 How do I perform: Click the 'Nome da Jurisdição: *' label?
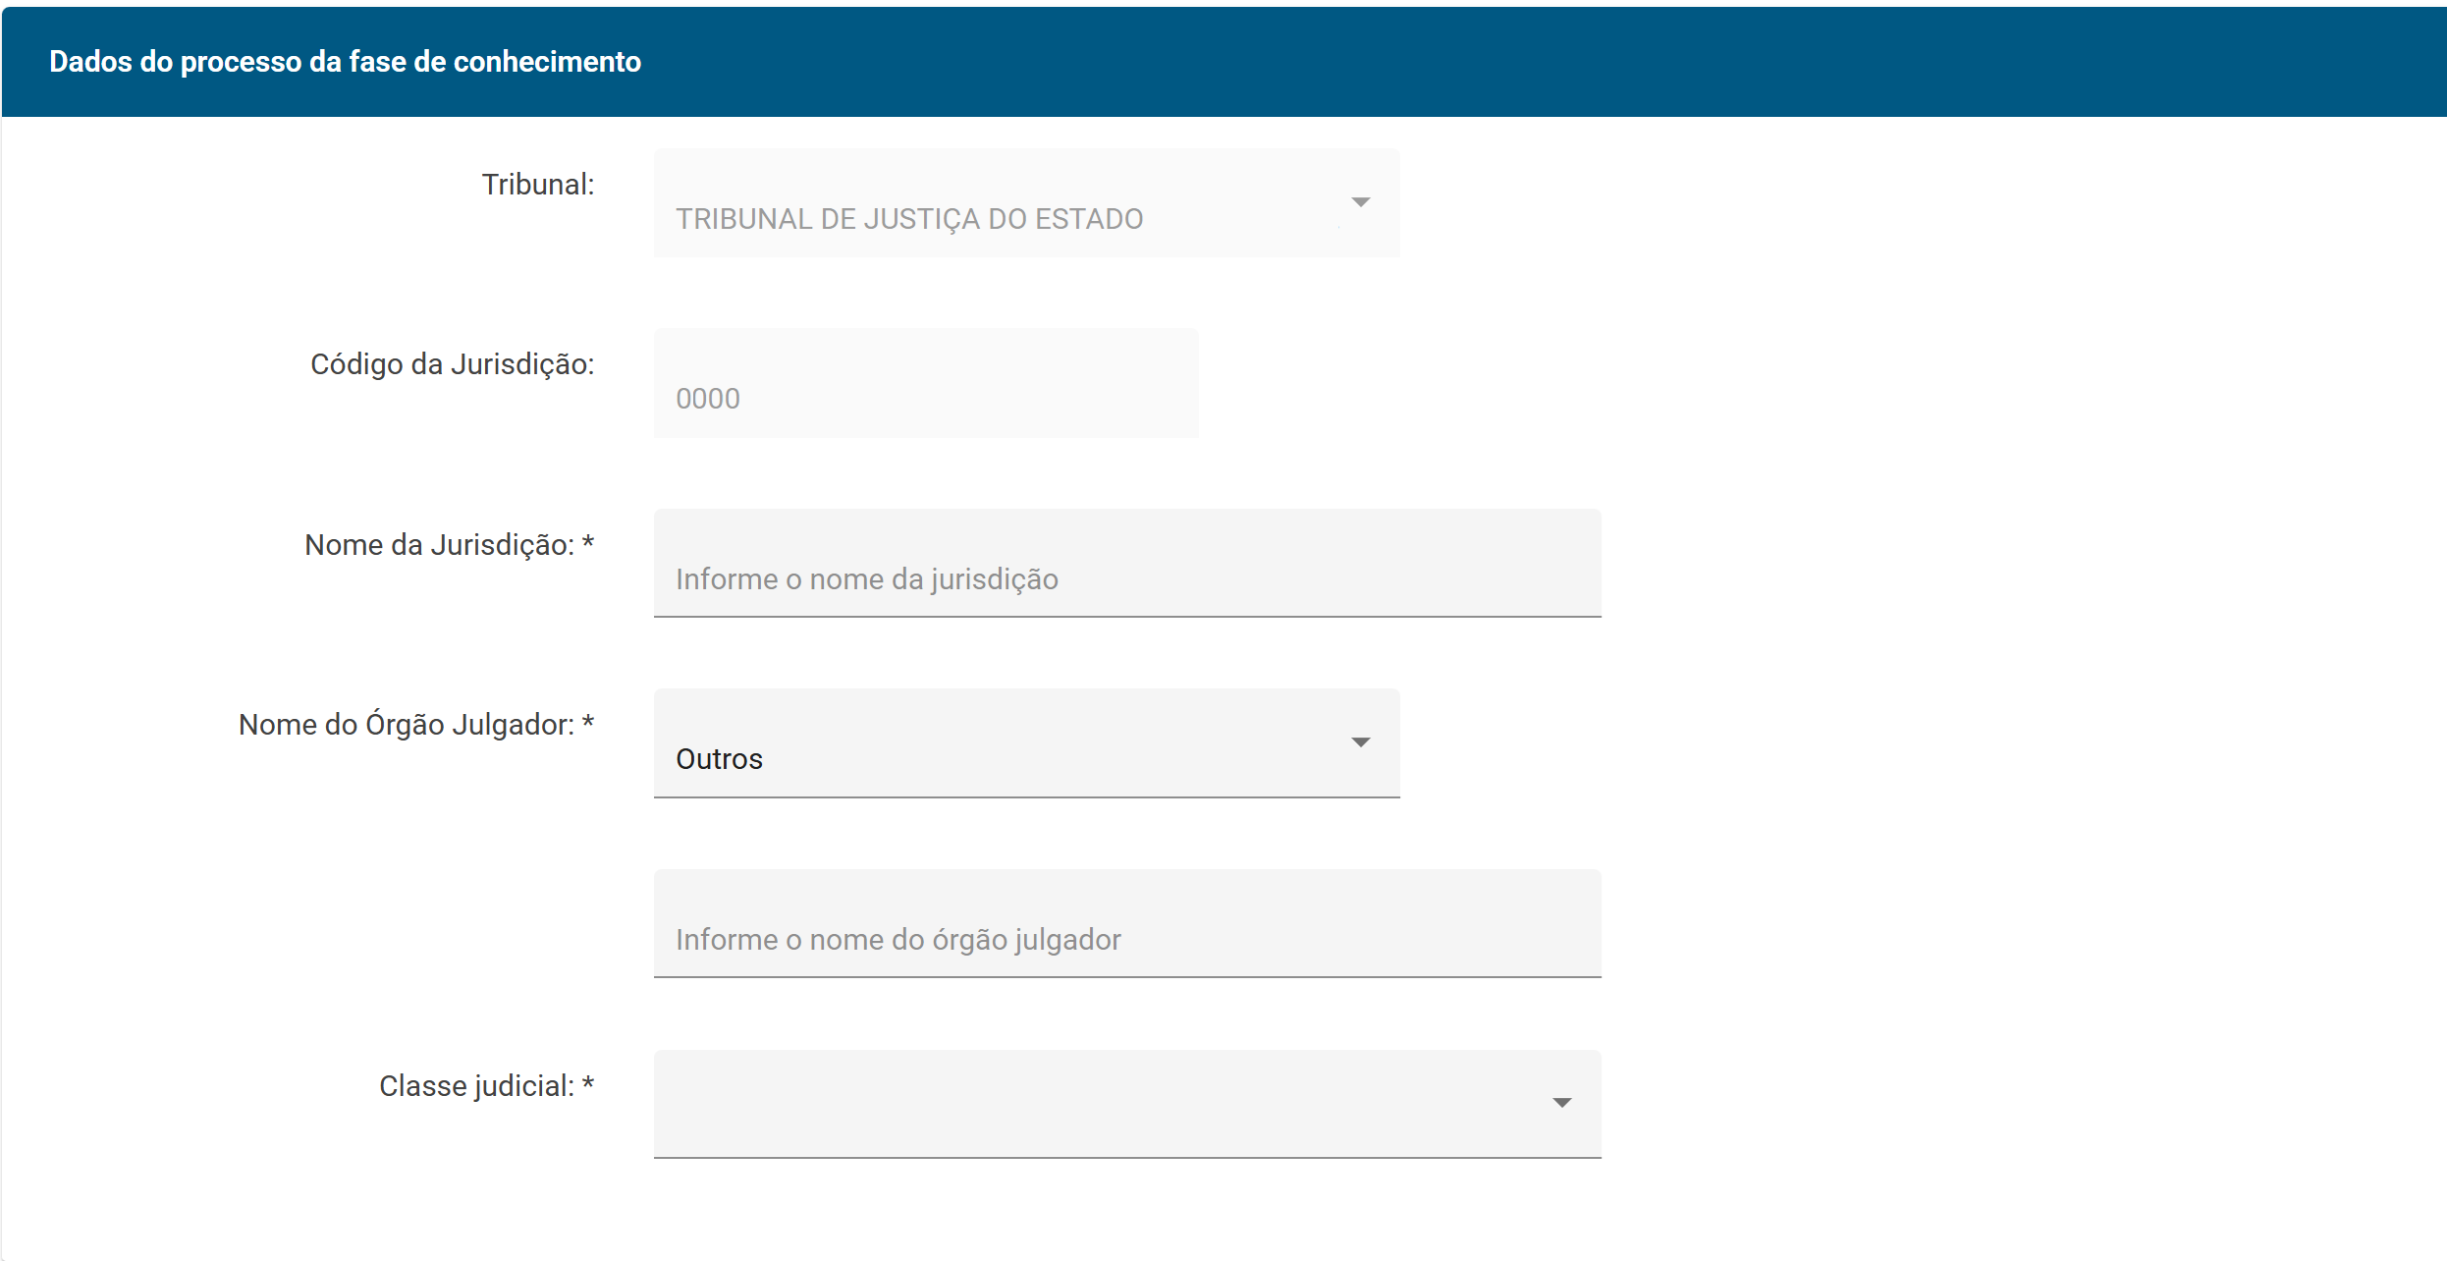pyautogui.click(x=450, y=545)
